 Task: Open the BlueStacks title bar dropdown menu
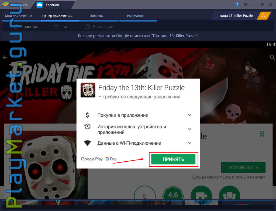(246, 5)
